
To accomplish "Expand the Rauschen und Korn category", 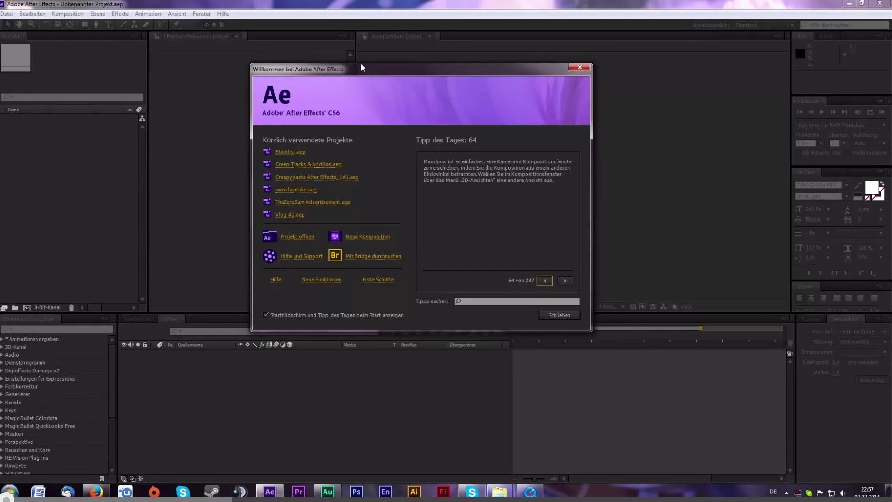I will click(x=2, y=450).
